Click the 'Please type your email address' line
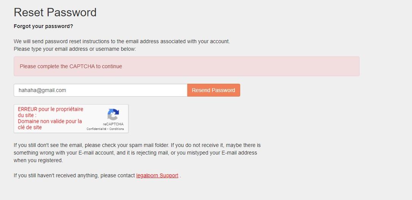The height and width of the screenshot is (200, 412). click(x=74, y=49)
